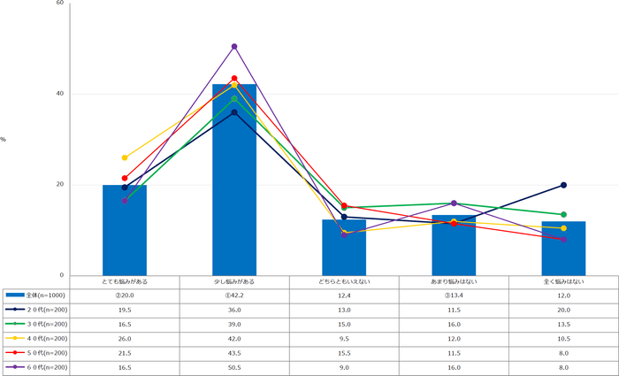The image size is (619, 376).
Task: Click the 60 label on the vertical axis
Action: pos(59,4)
